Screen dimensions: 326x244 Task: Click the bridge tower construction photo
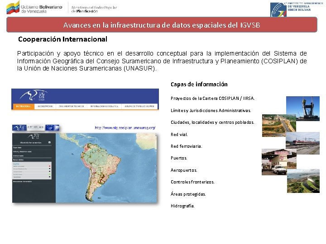303,108
